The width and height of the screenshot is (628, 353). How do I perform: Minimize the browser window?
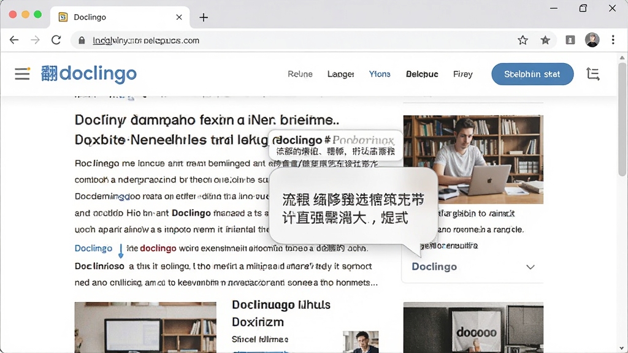(554, 8)
